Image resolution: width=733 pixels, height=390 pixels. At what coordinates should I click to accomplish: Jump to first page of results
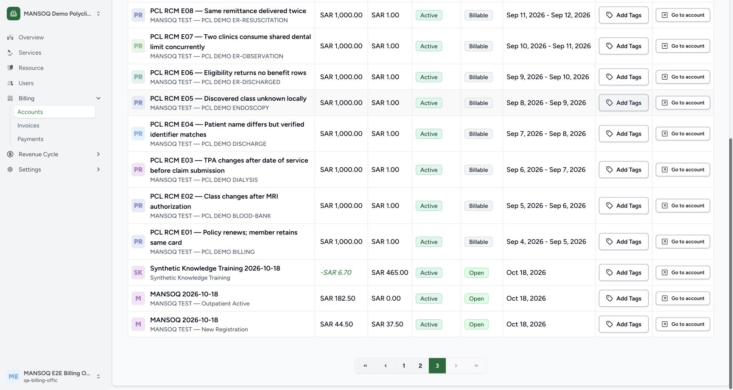point(365,366)
